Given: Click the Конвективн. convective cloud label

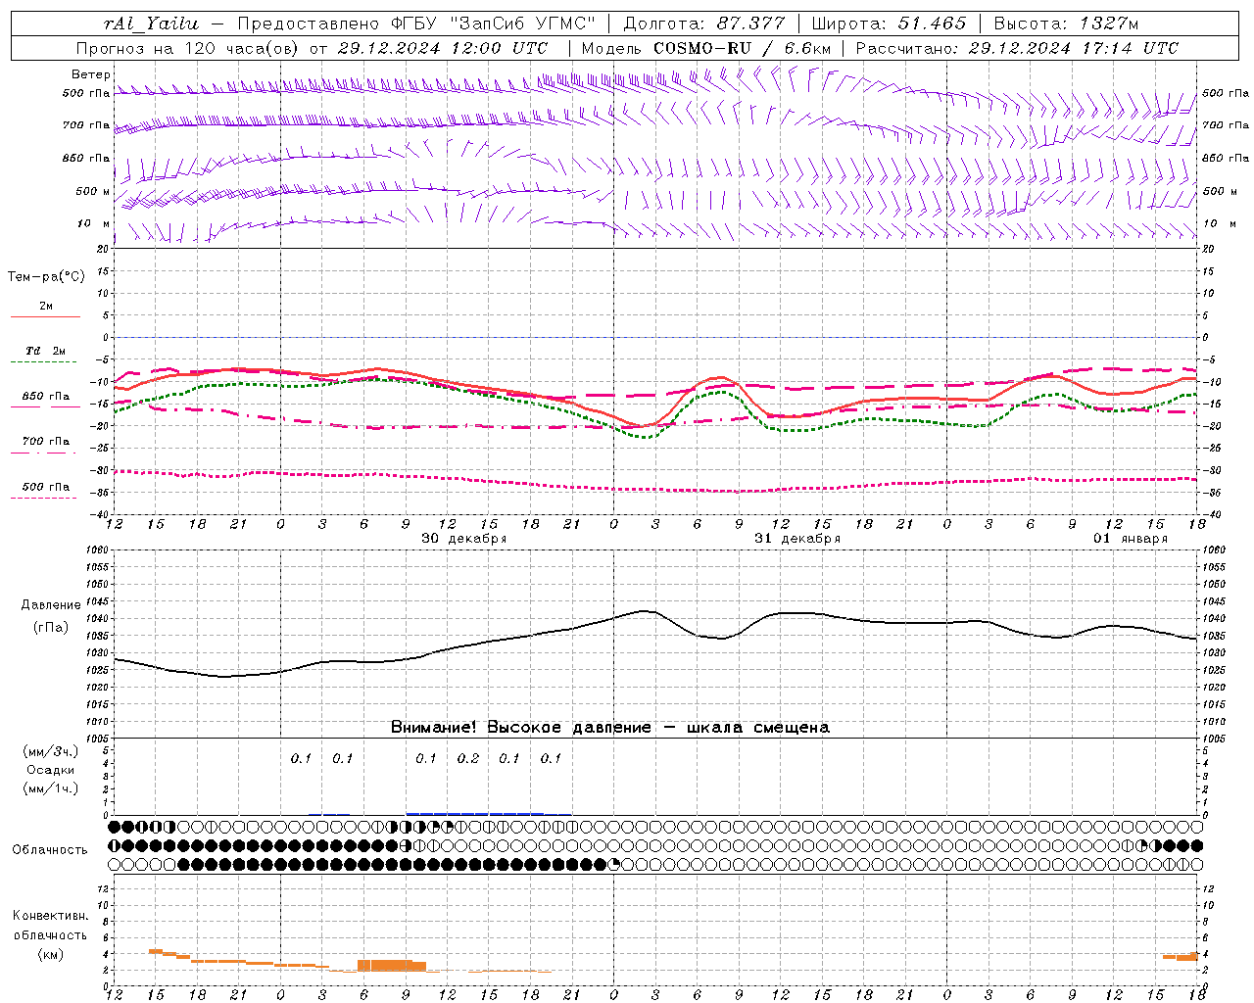Looking at the screenshot, I should tap(51, 916).
